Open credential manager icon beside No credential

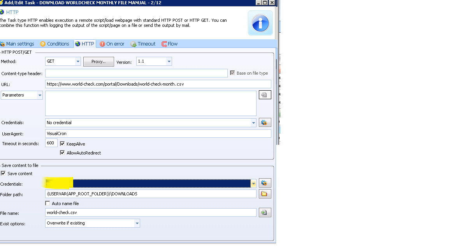[265, 123]
